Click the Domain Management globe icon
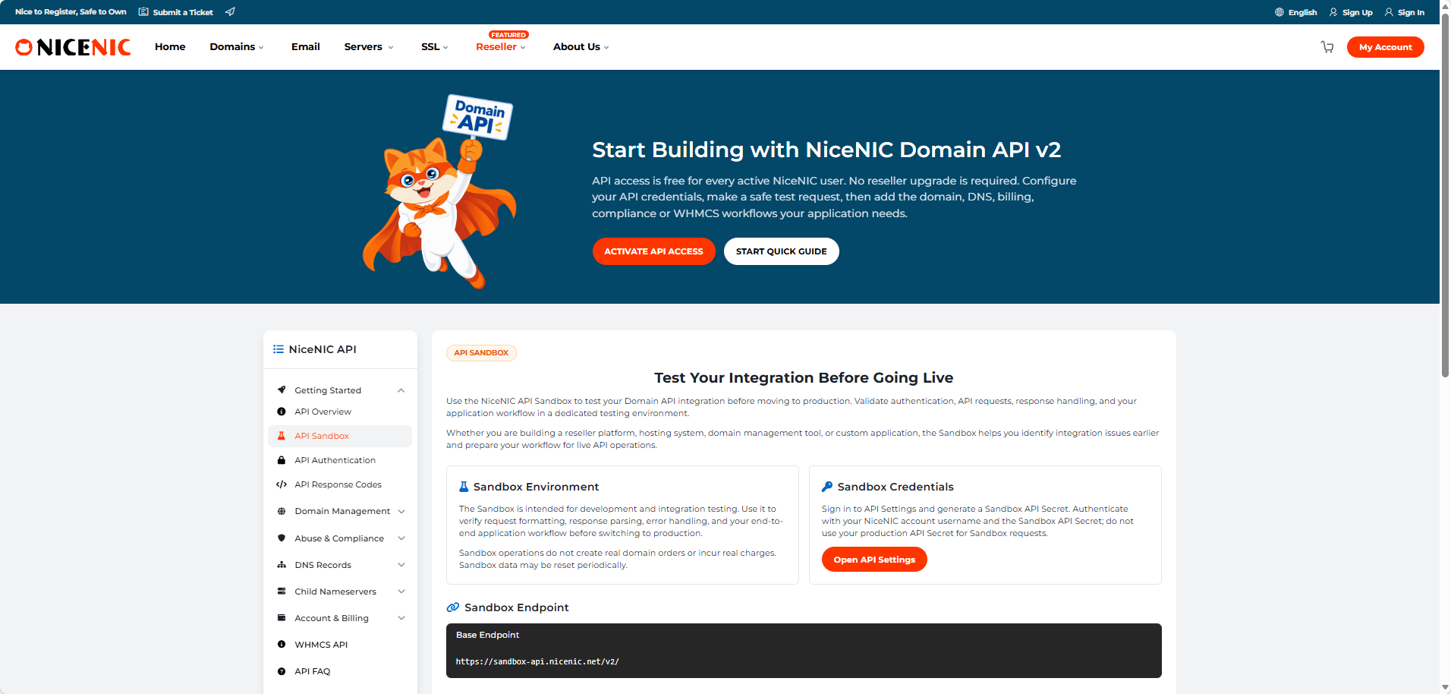Image resolution: width=1451 pixels, height=694 pixels. click(x=282, y=511)
